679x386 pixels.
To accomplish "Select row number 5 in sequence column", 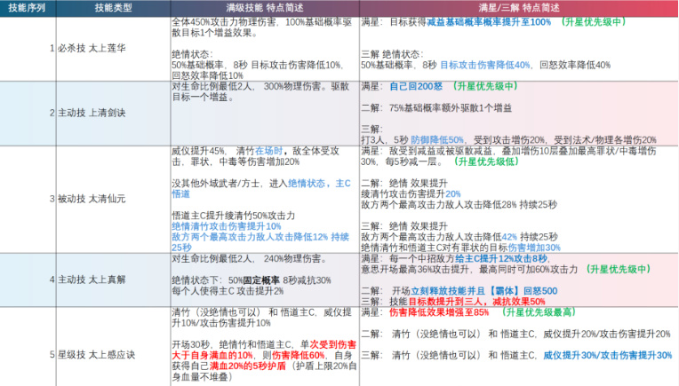I will tap(52, 352).
